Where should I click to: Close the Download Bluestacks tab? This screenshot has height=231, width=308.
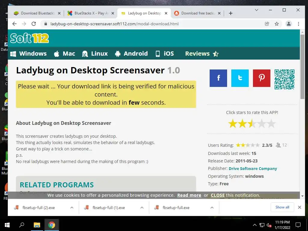(59, 13)
